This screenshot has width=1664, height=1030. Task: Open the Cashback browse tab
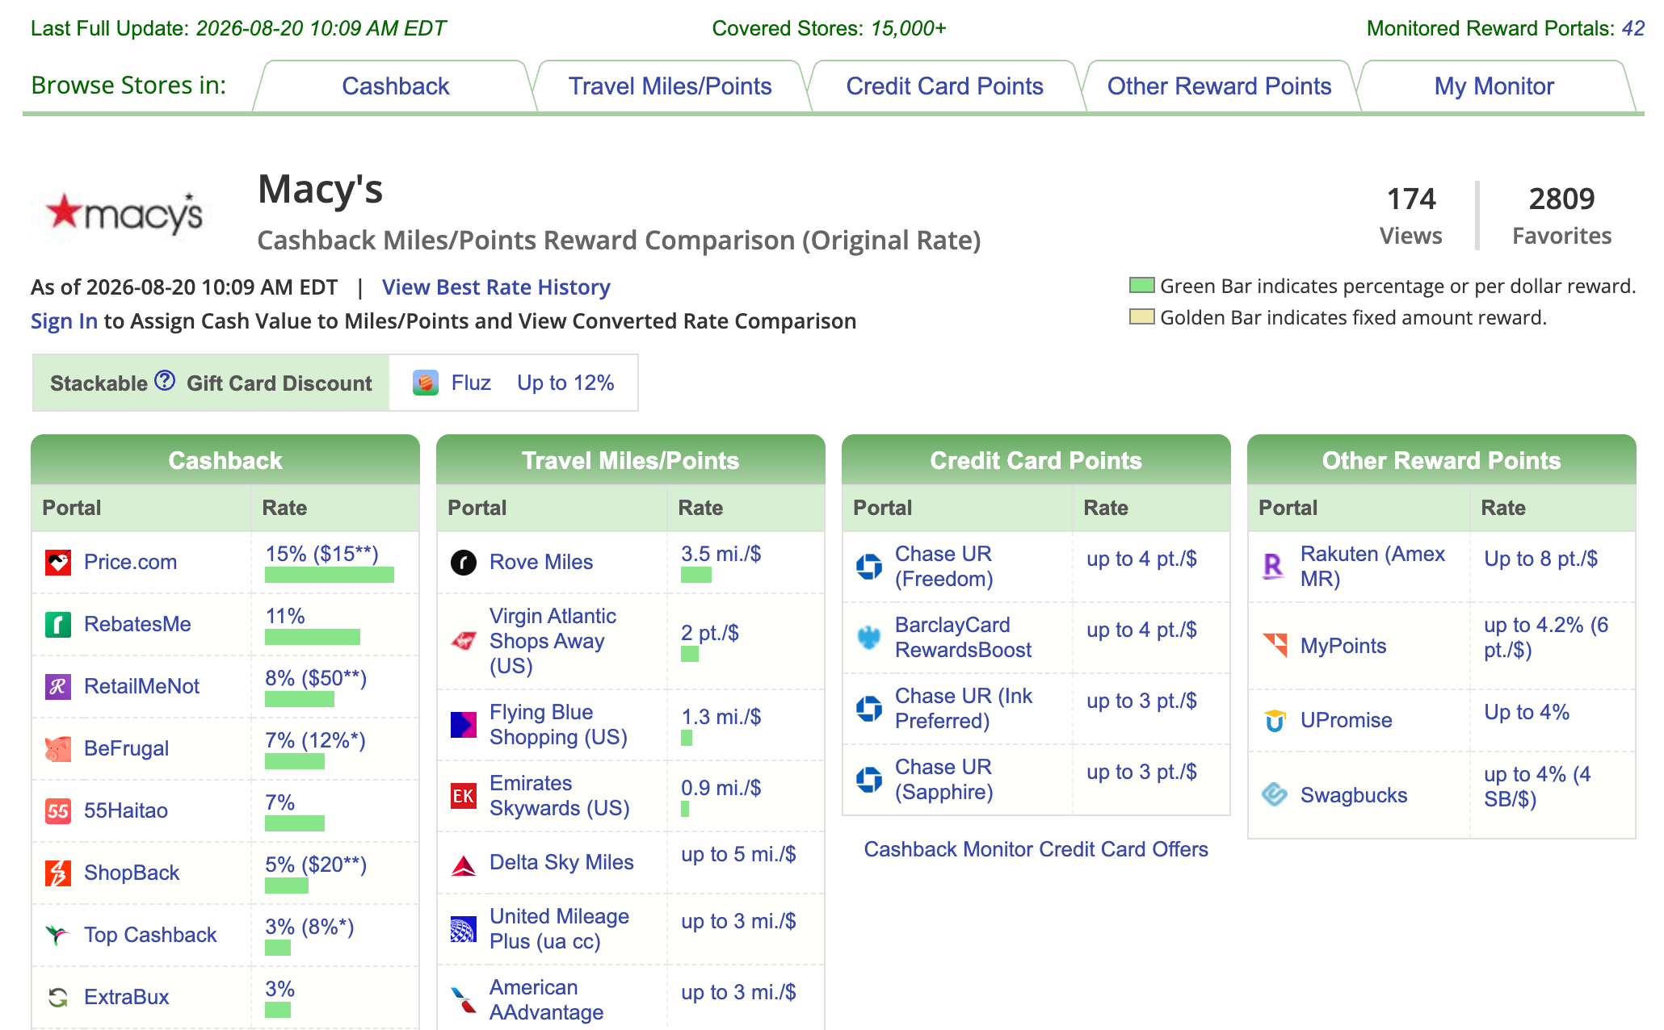click(x=395, y=86)
